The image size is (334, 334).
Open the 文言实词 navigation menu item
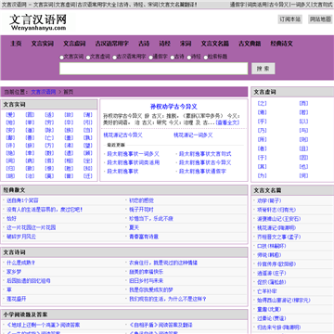click(43, 44)
